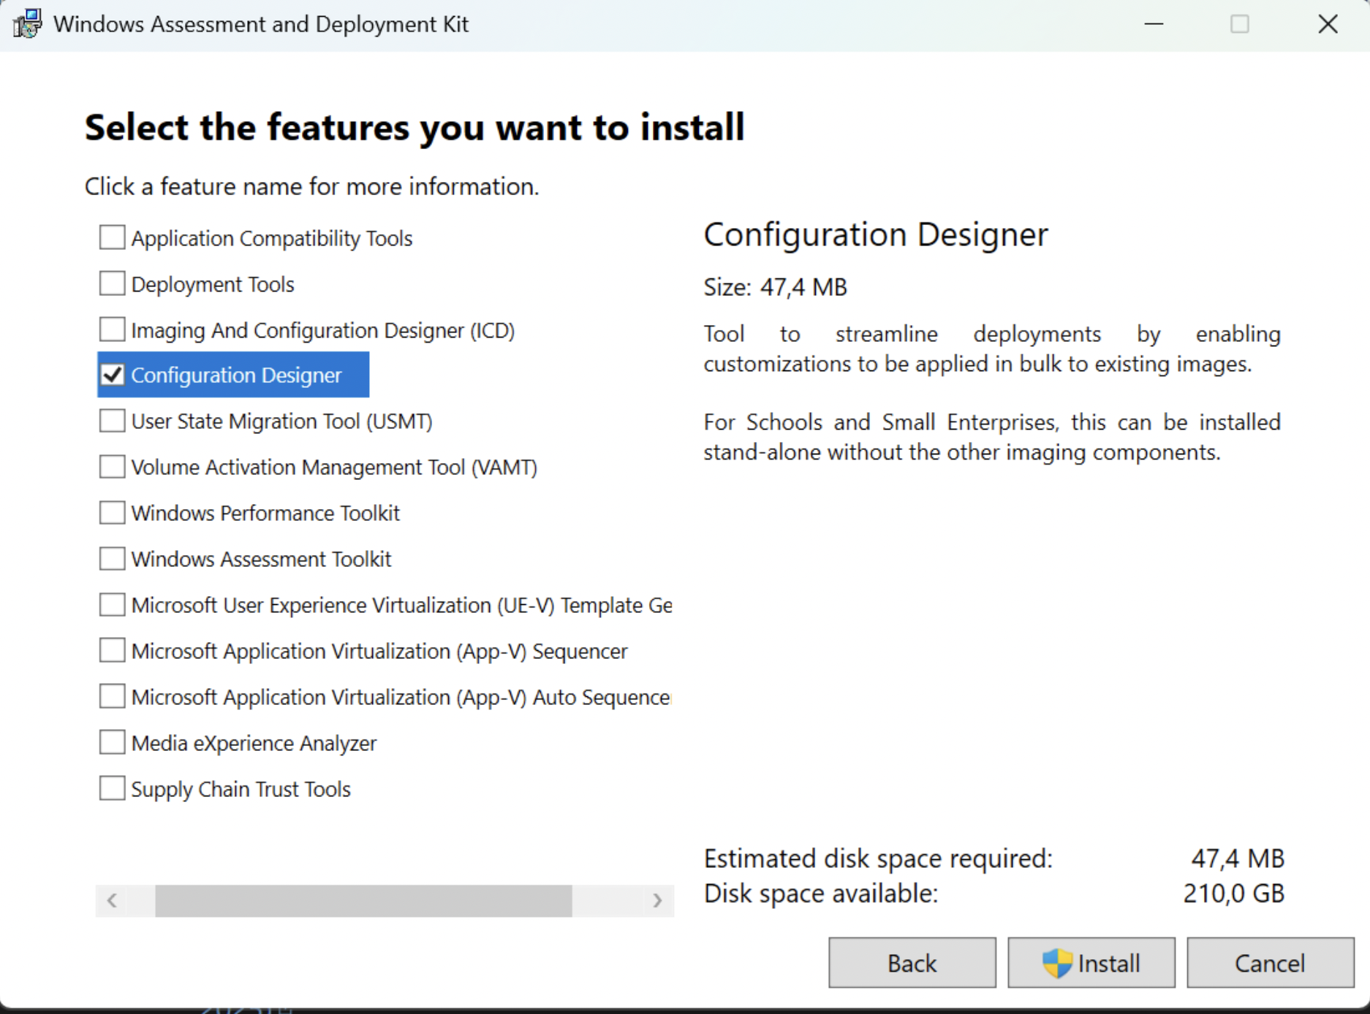Click the App-V Sequencer feature name
The height and width of the screenshot is (1014, 1370).
[379, 652]
